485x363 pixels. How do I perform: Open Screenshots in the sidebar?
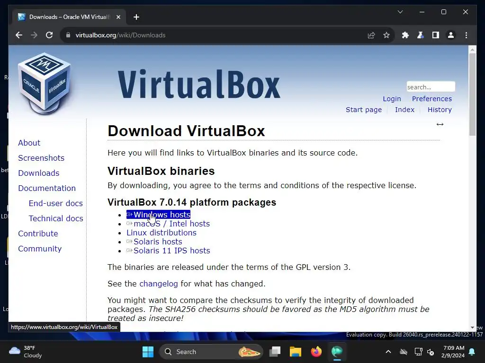(x=41, y=158)
